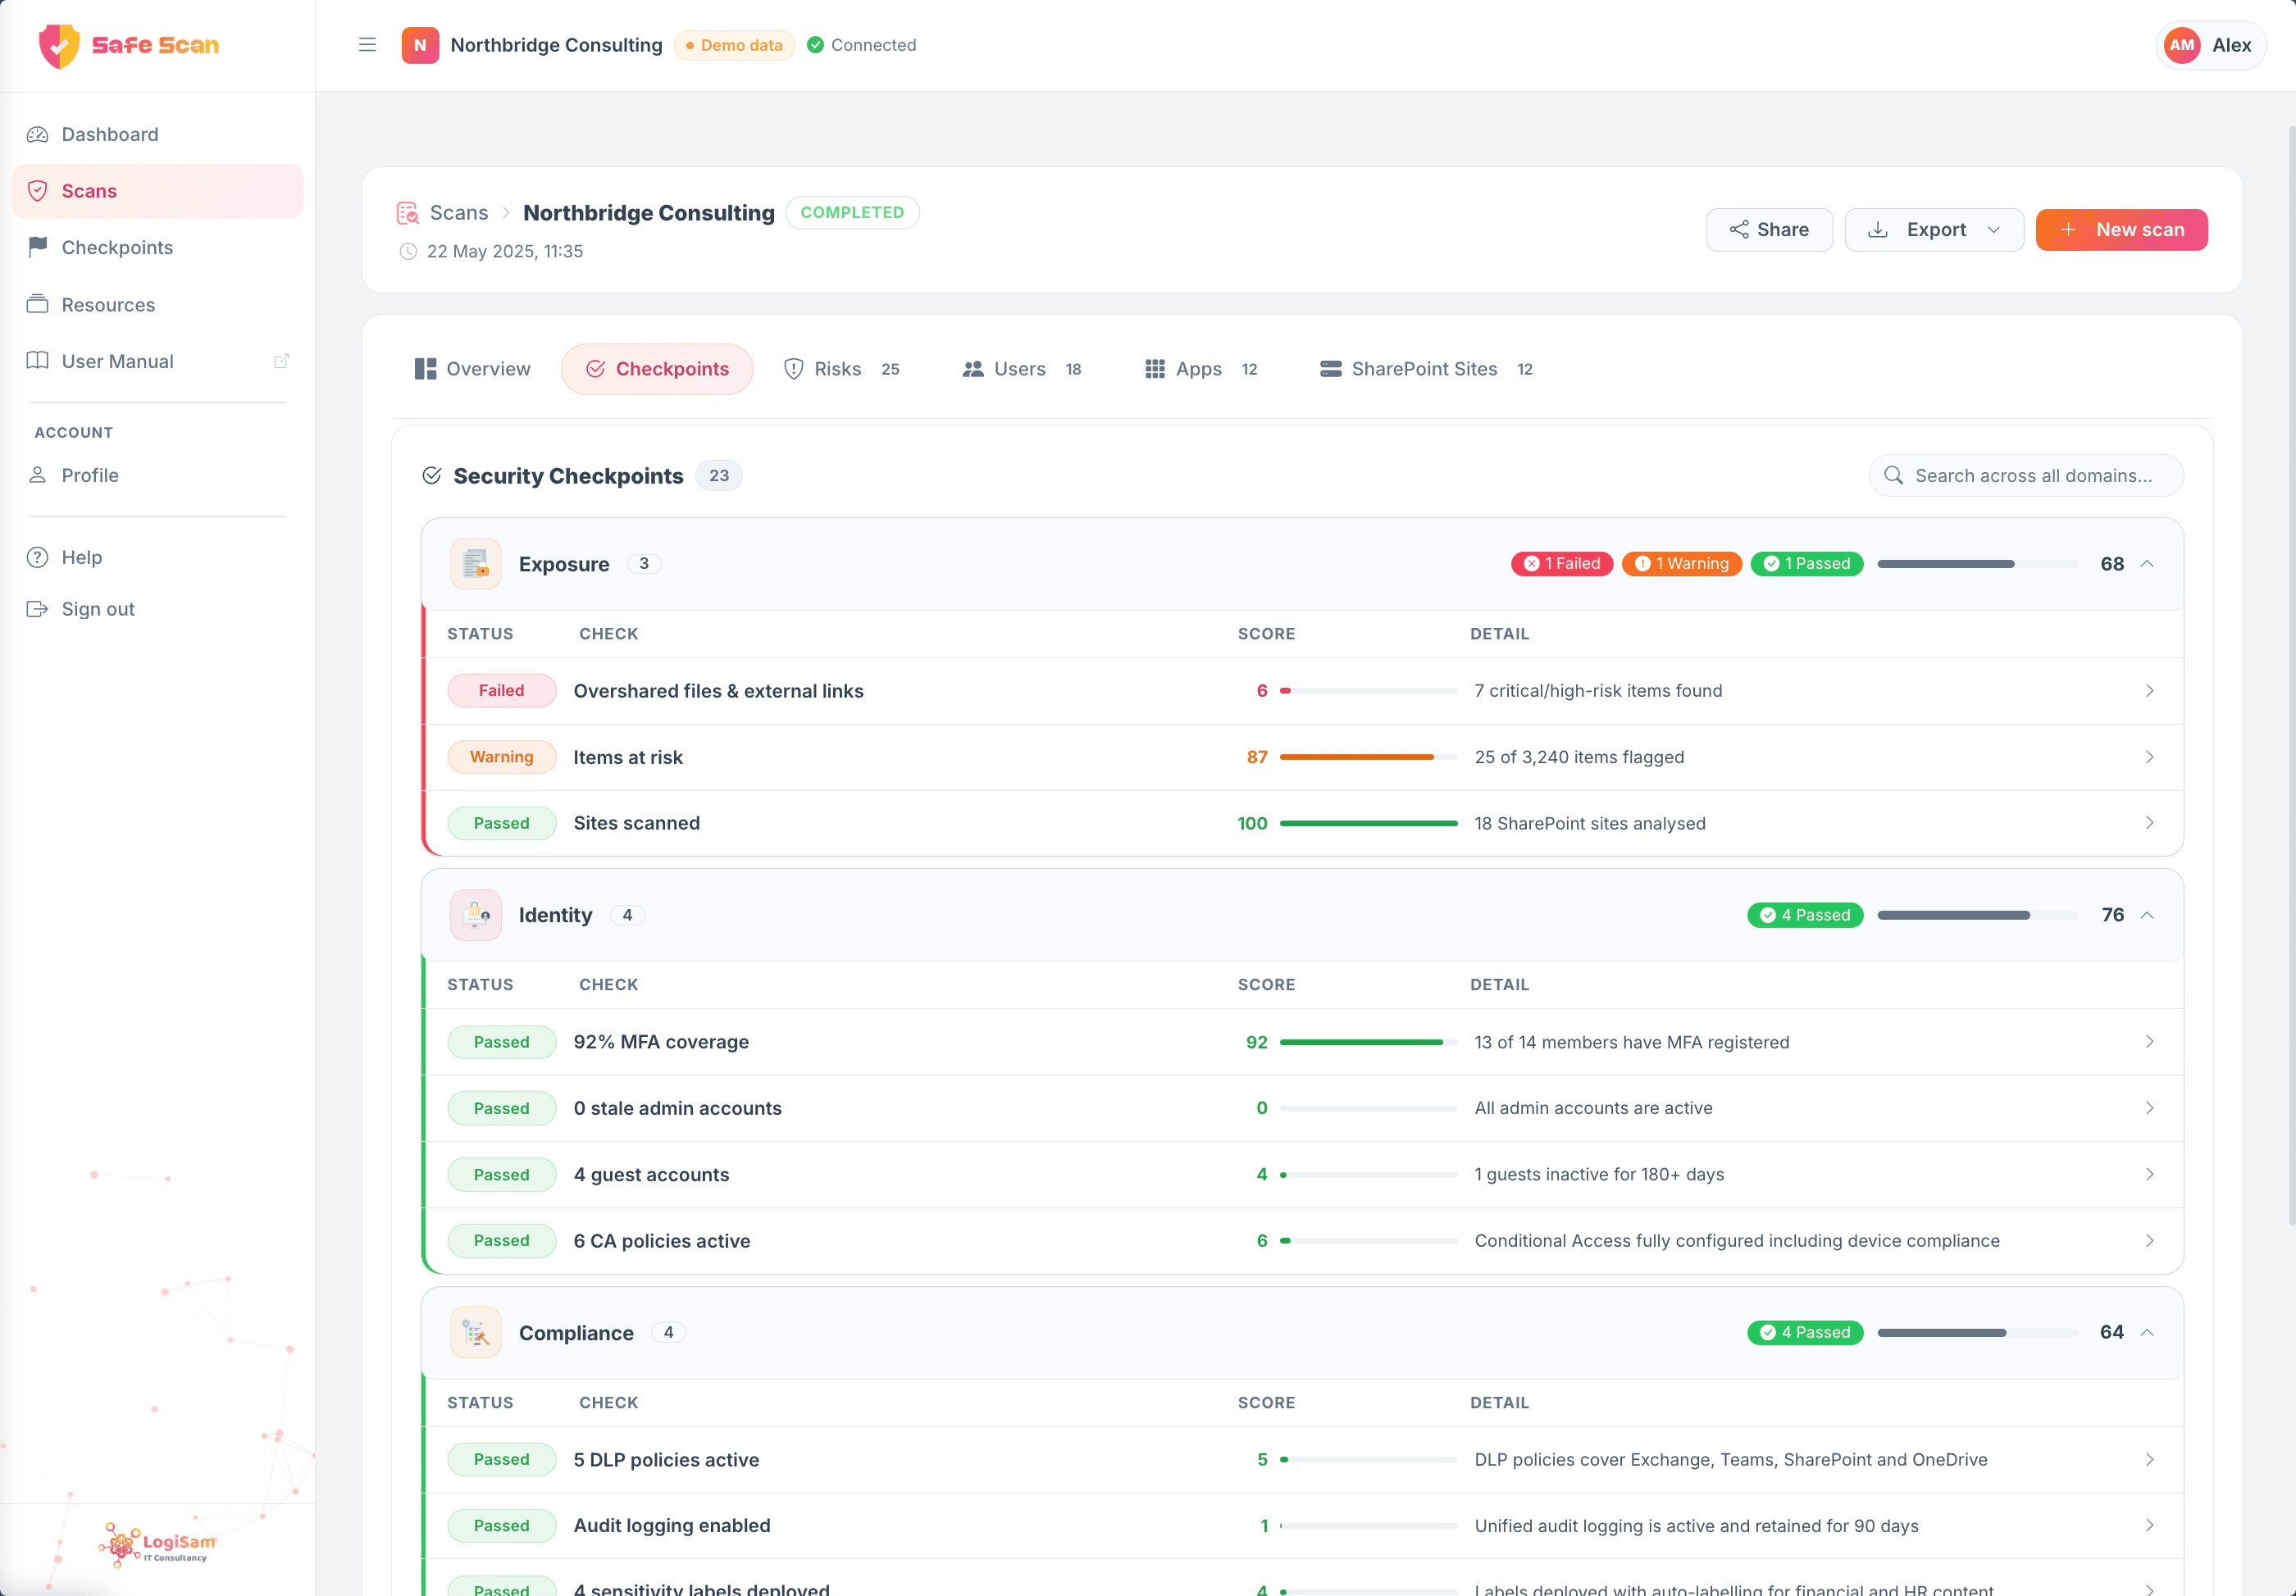Click the external link icon beside User Manual
This screenshot has width=2296, height=1596.
pyautogui.click(x=281, y=361)
